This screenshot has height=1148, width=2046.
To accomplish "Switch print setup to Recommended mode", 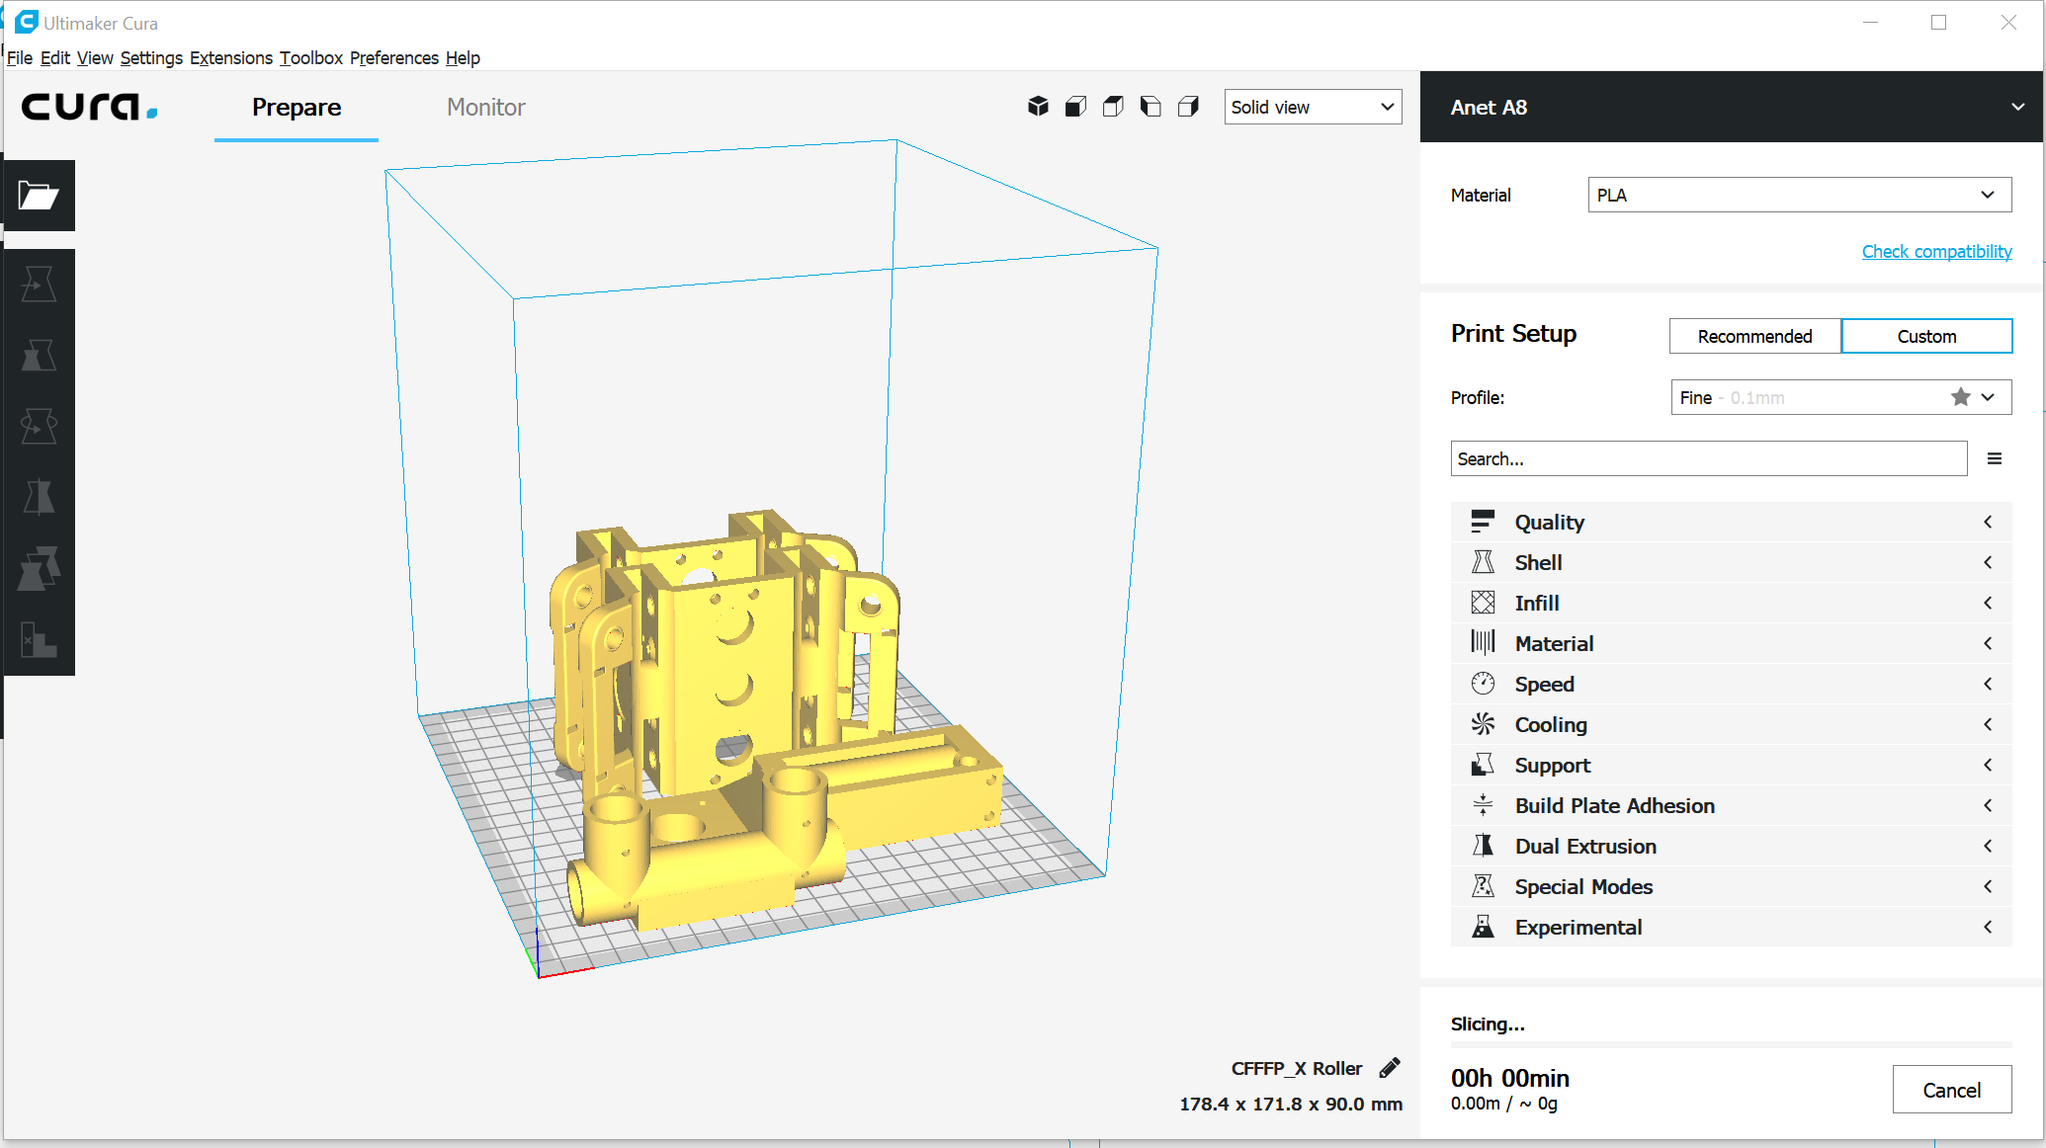I will [x=1754, y=336].
